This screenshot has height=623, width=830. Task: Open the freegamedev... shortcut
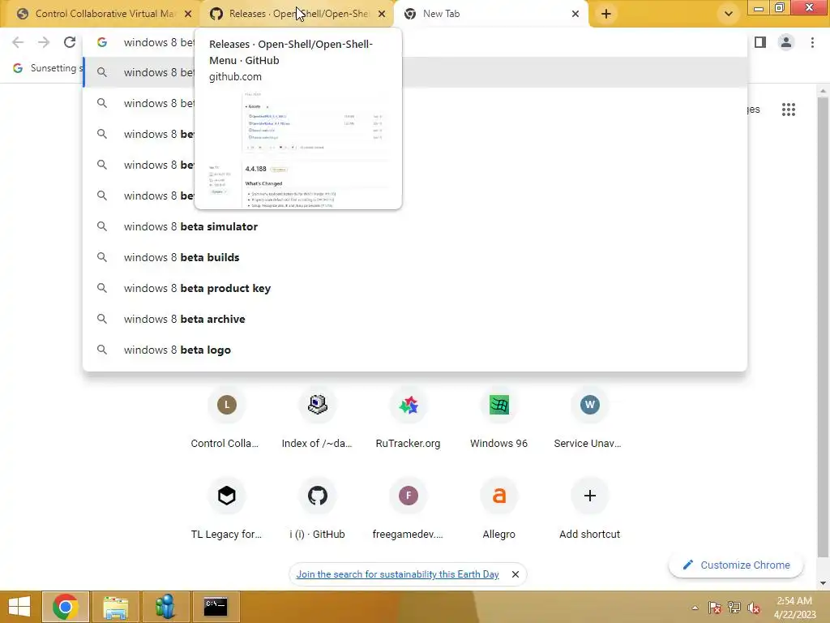click(x=409, y=509)
